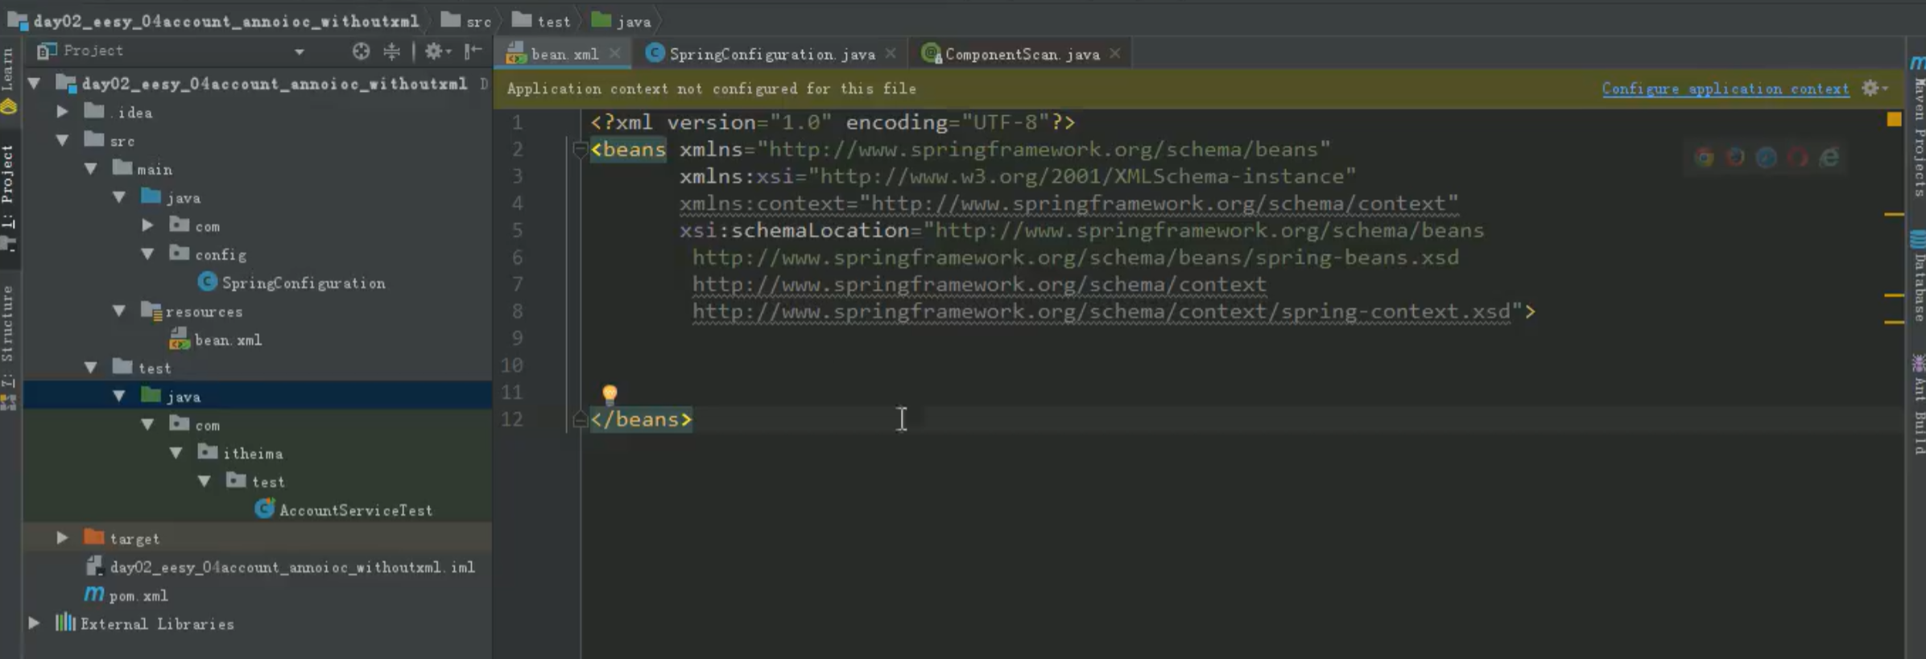Viewport: 1926px width, 659px height.
Task: Expand the target folder arrow
Action: 63,538
